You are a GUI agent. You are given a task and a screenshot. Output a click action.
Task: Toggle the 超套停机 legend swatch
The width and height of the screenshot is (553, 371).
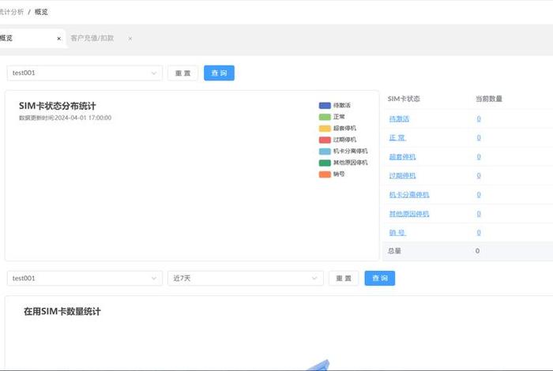(325, 128)
